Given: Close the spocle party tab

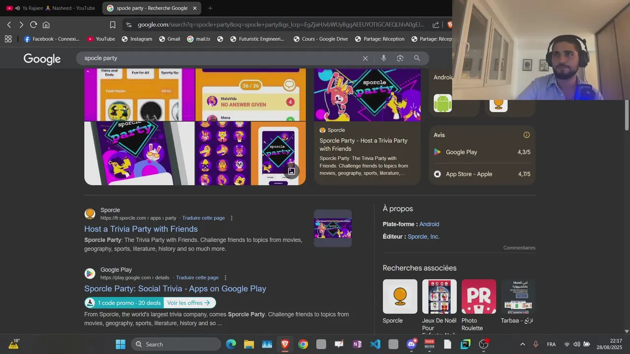Looking at the screenshot, I should click(195, 8).
